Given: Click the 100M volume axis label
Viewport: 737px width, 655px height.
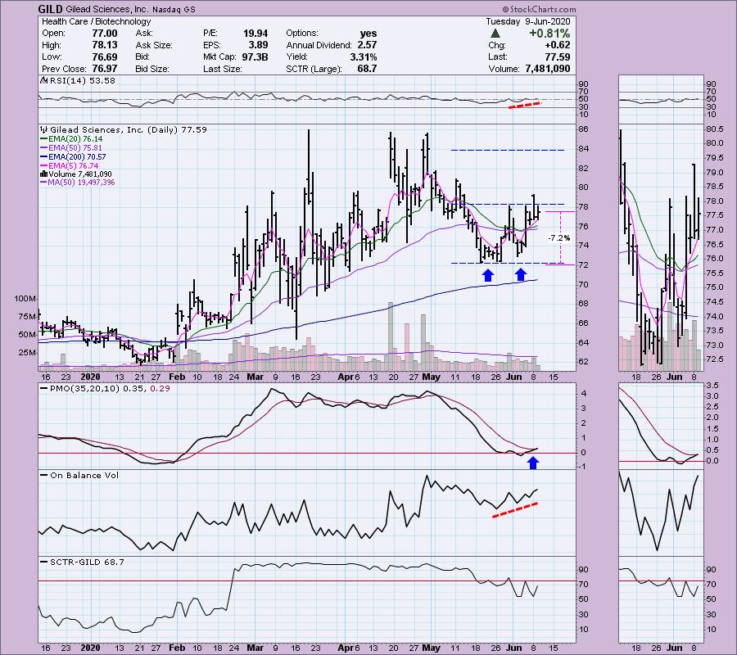Looking at the screenshot, I should coord(25,299).
